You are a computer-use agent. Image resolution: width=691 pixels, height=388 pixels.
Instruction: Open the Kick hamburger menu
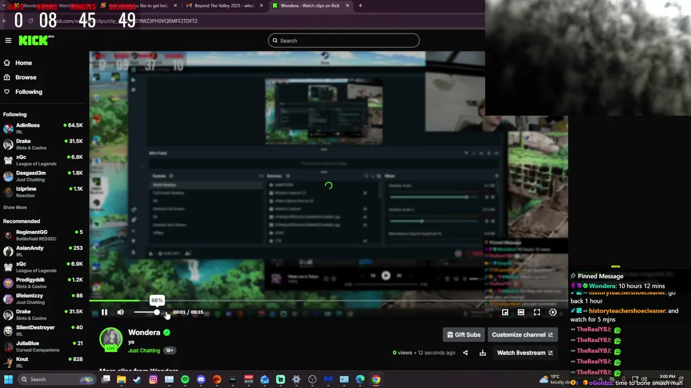coord(8,40)
